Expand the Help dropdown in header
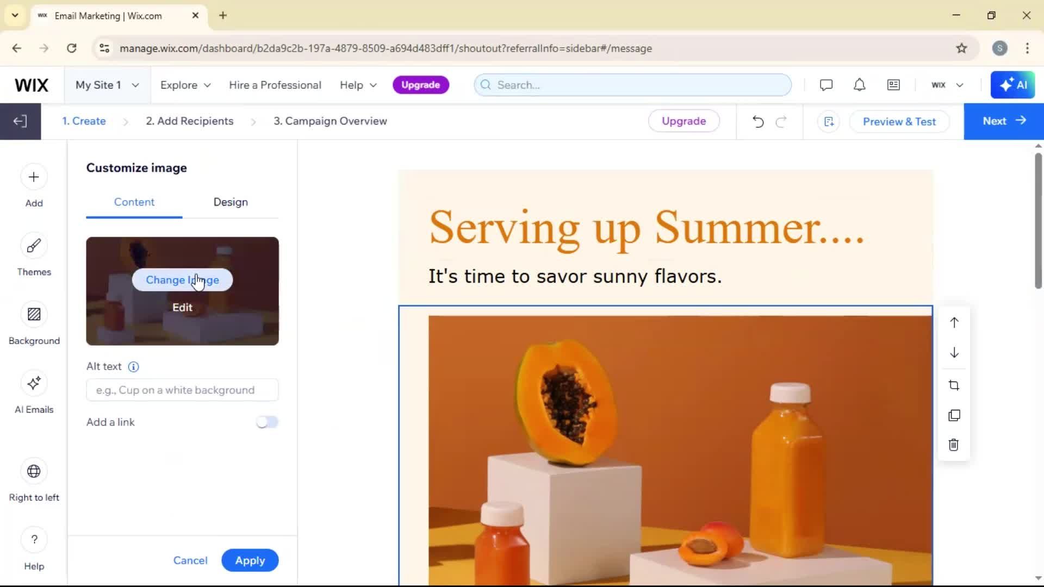Image resolution: width=1044 pixels, height=587 pixels. click(x=358, y=85)
